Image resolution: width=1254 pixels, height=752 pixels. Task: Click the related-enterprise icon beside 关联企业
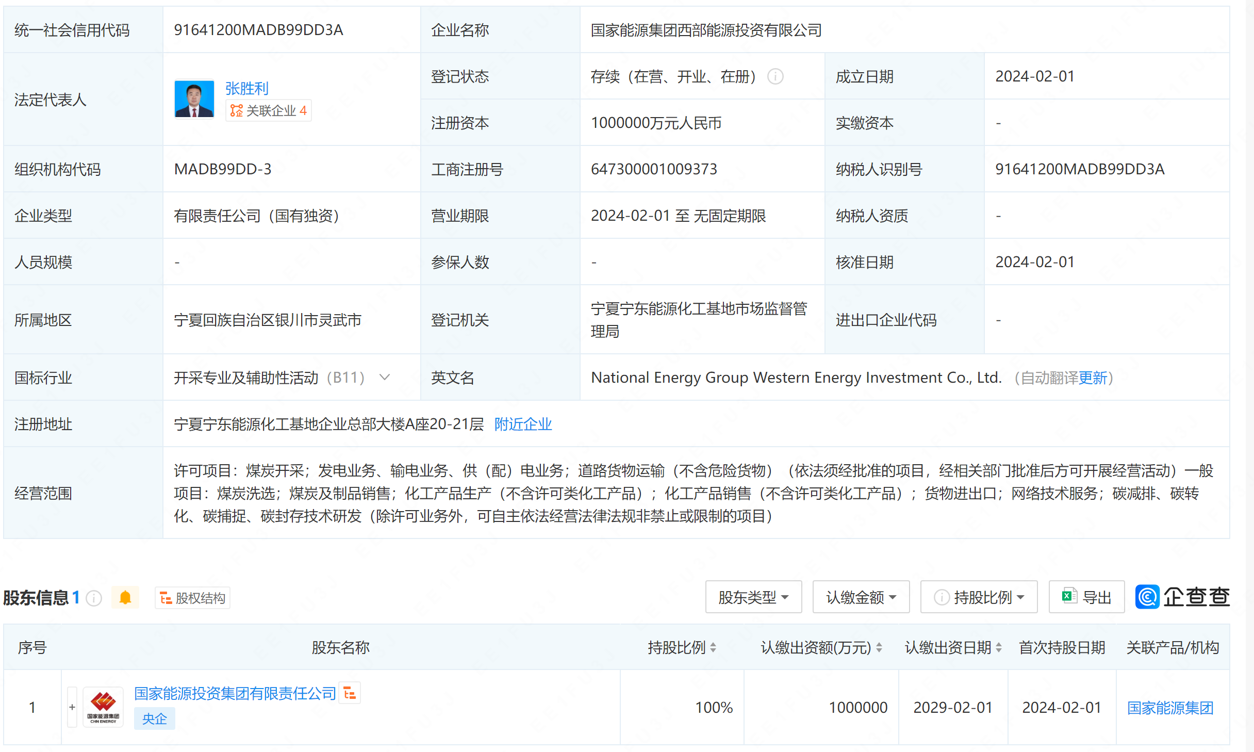[x=236, y=110]
